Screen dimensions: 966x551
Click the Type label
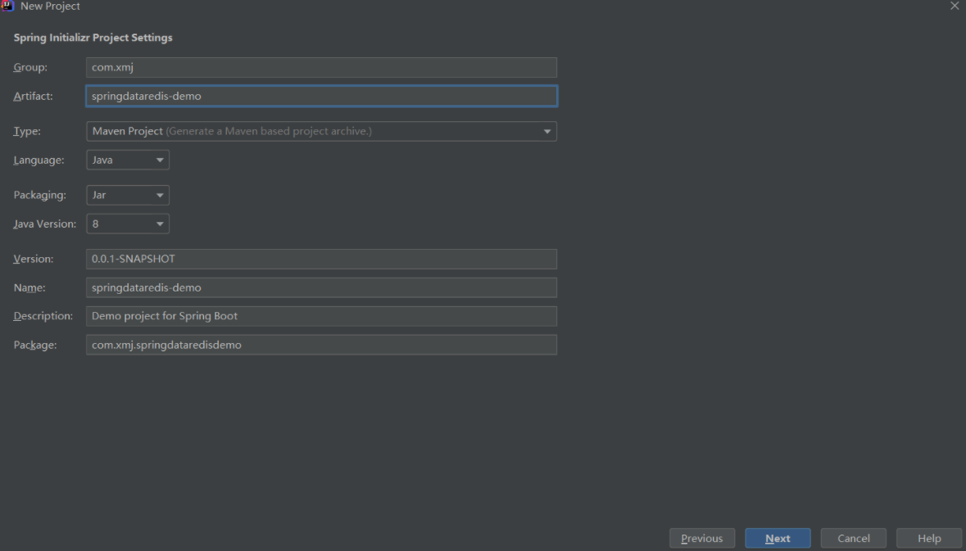(x=27, y=131)
